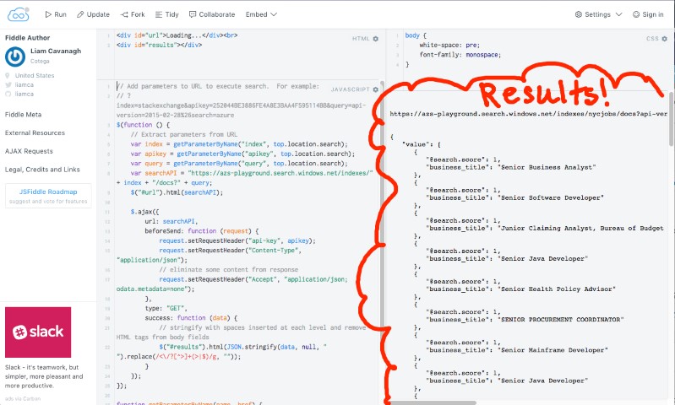Open HTML panel settings gear
Viewport: 675px width, 405px height.
pos(377,39)
